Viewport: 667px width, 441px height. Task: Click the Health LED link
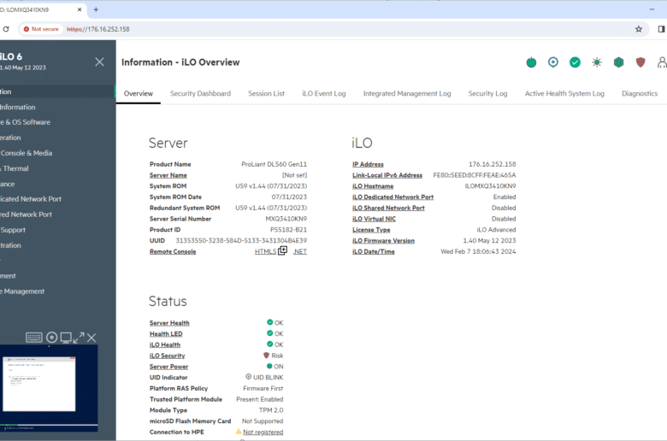pyautogui.click(x=166, y=334)
